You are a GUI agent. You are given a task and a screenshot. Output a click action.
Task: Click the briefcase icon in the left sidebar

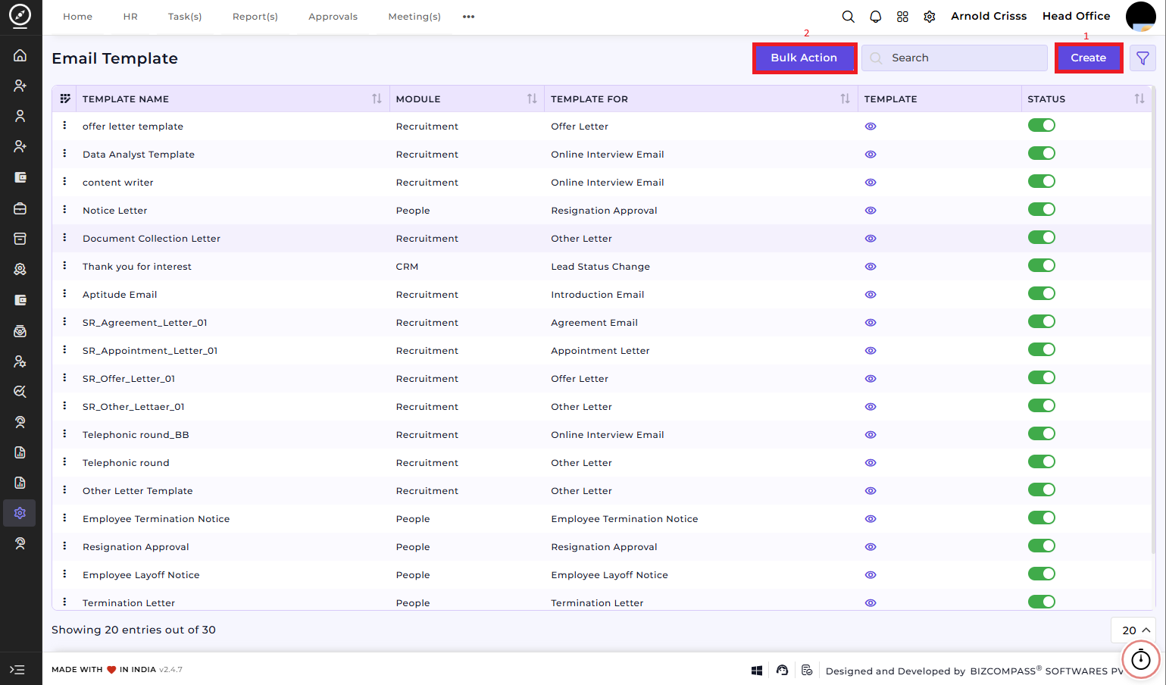[x=20, y=208]
